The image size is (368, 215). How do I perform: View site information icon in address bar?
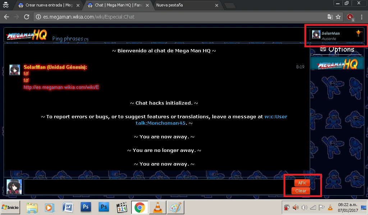[38, 17]
